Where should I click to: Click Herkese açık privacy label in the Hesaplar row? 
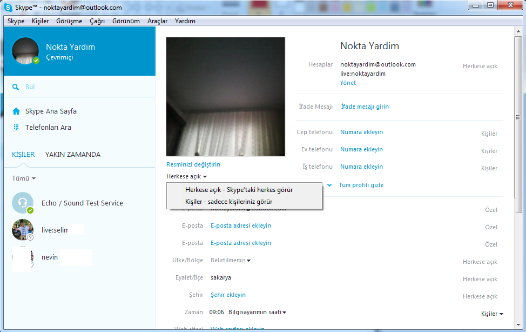pyautogui.click(x=480, y=66)
